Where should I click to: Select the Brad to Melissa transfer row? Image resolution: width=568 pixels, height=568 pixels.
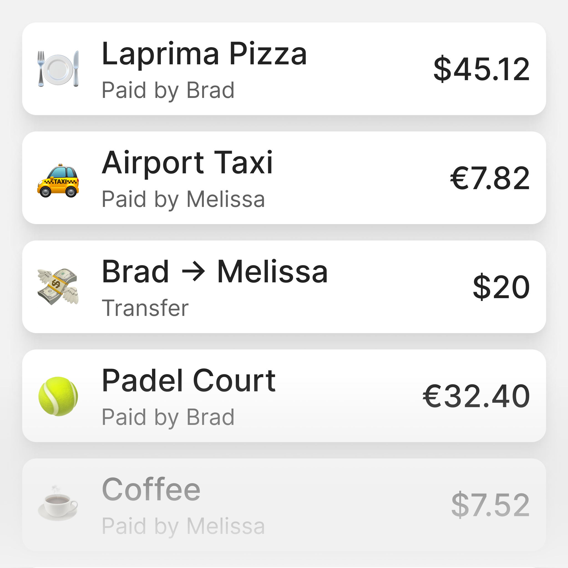pos(284,287)
